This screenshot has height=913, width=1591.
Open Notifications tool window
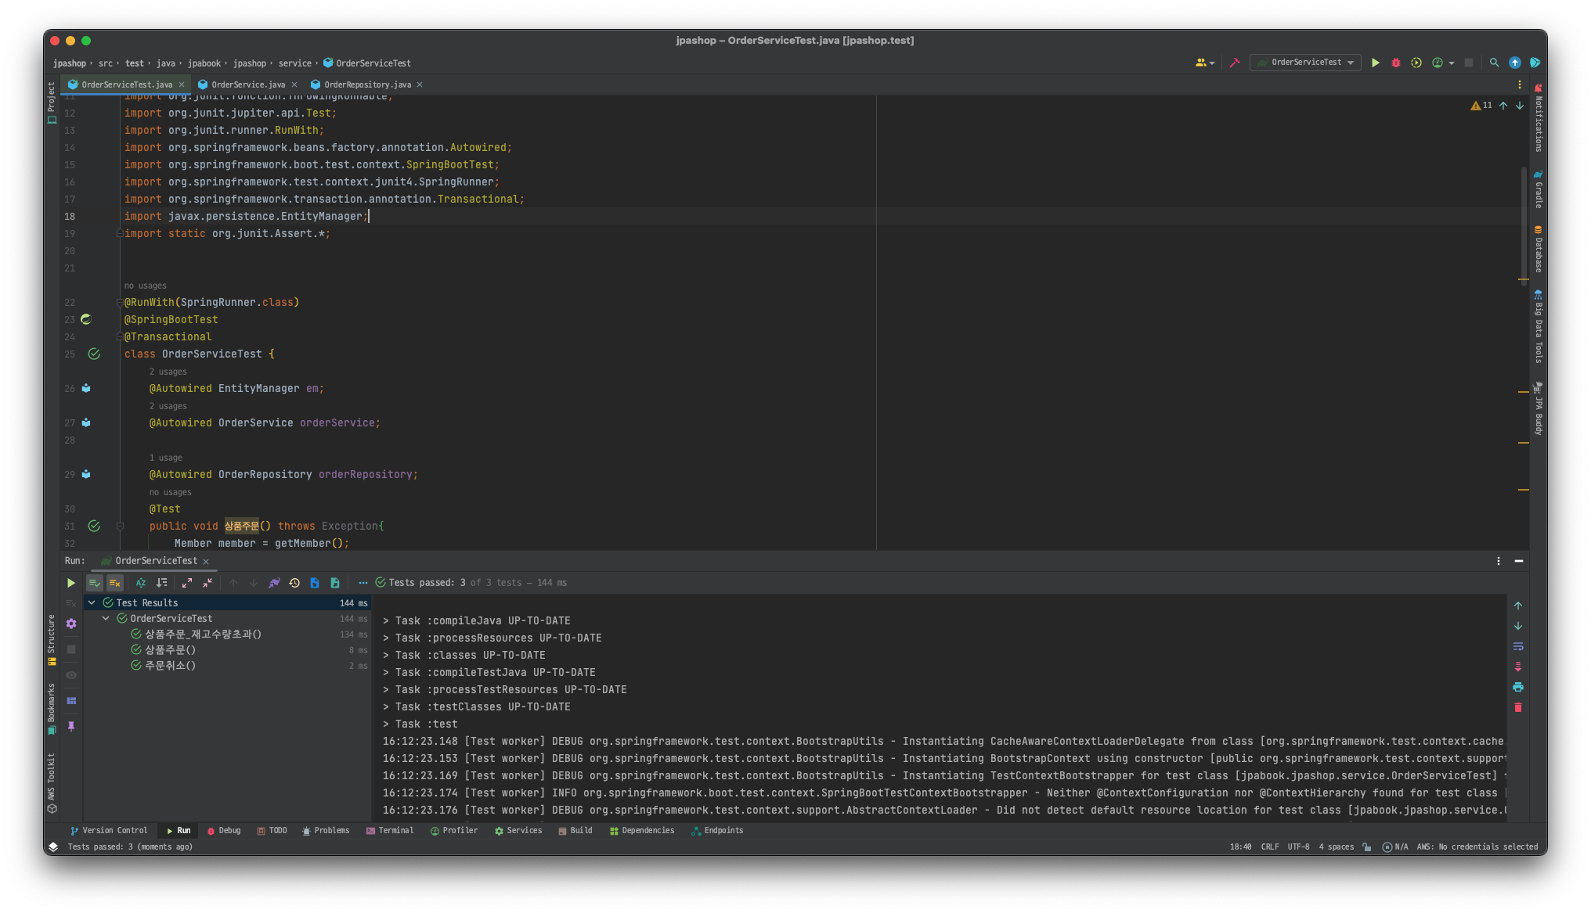1538,117
